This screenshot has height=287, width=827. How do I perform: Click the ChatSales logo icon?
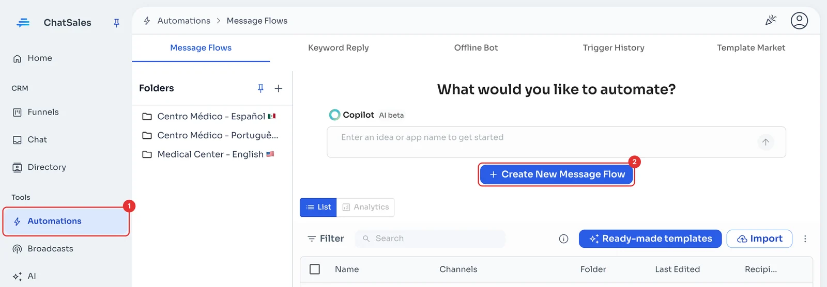click(23, 23)
